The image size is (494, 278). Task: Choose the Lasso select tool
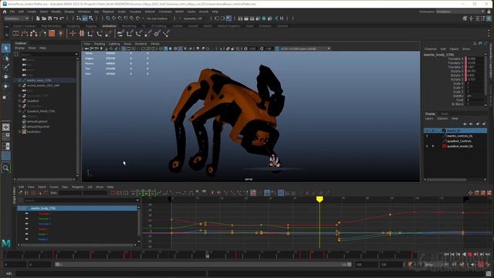point(6,59)
